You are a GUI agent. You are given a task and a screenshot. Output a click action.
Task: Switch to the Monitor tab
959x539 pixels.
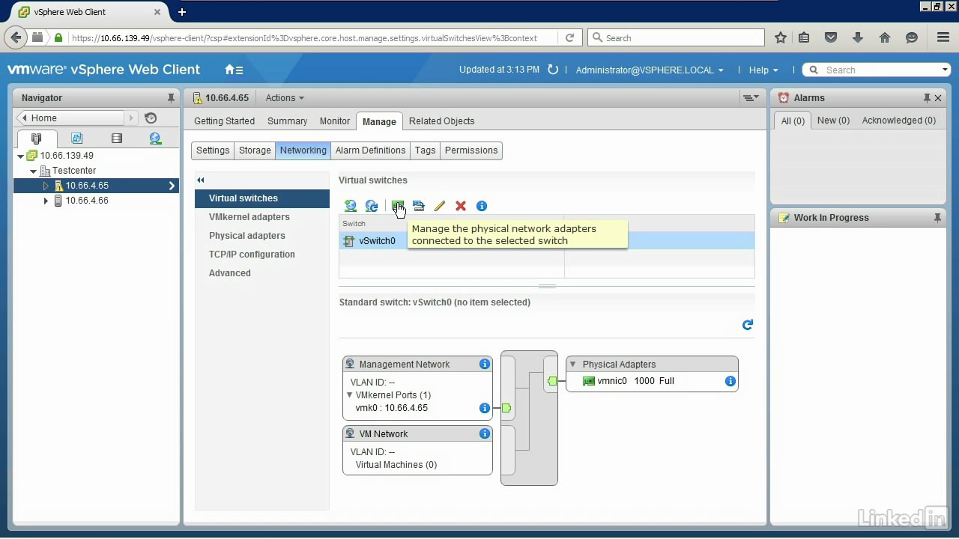[335, 121]
